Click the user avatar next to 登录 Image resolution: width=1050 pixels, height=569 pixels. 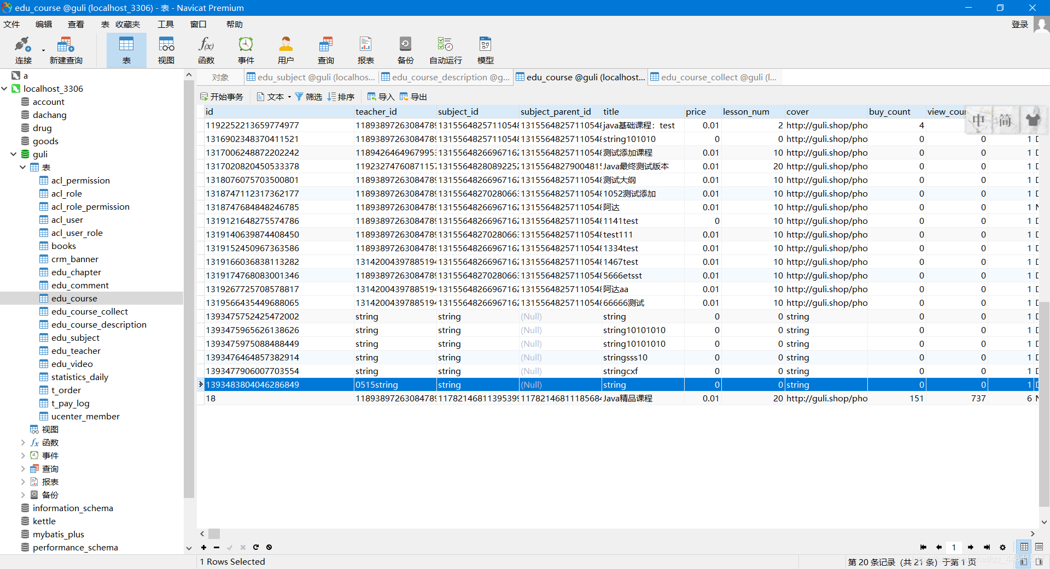1041,25
